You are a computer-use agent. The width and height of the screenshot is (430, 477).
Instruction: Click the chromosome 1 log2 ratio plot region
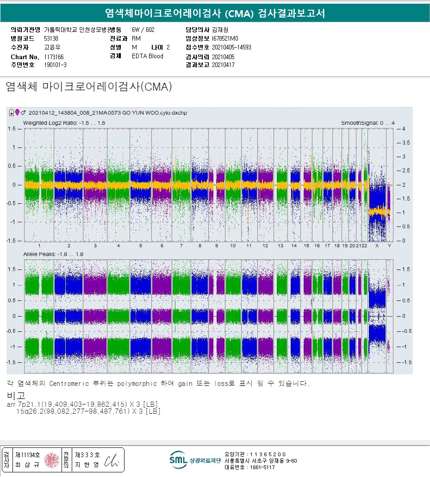(39, 185)
